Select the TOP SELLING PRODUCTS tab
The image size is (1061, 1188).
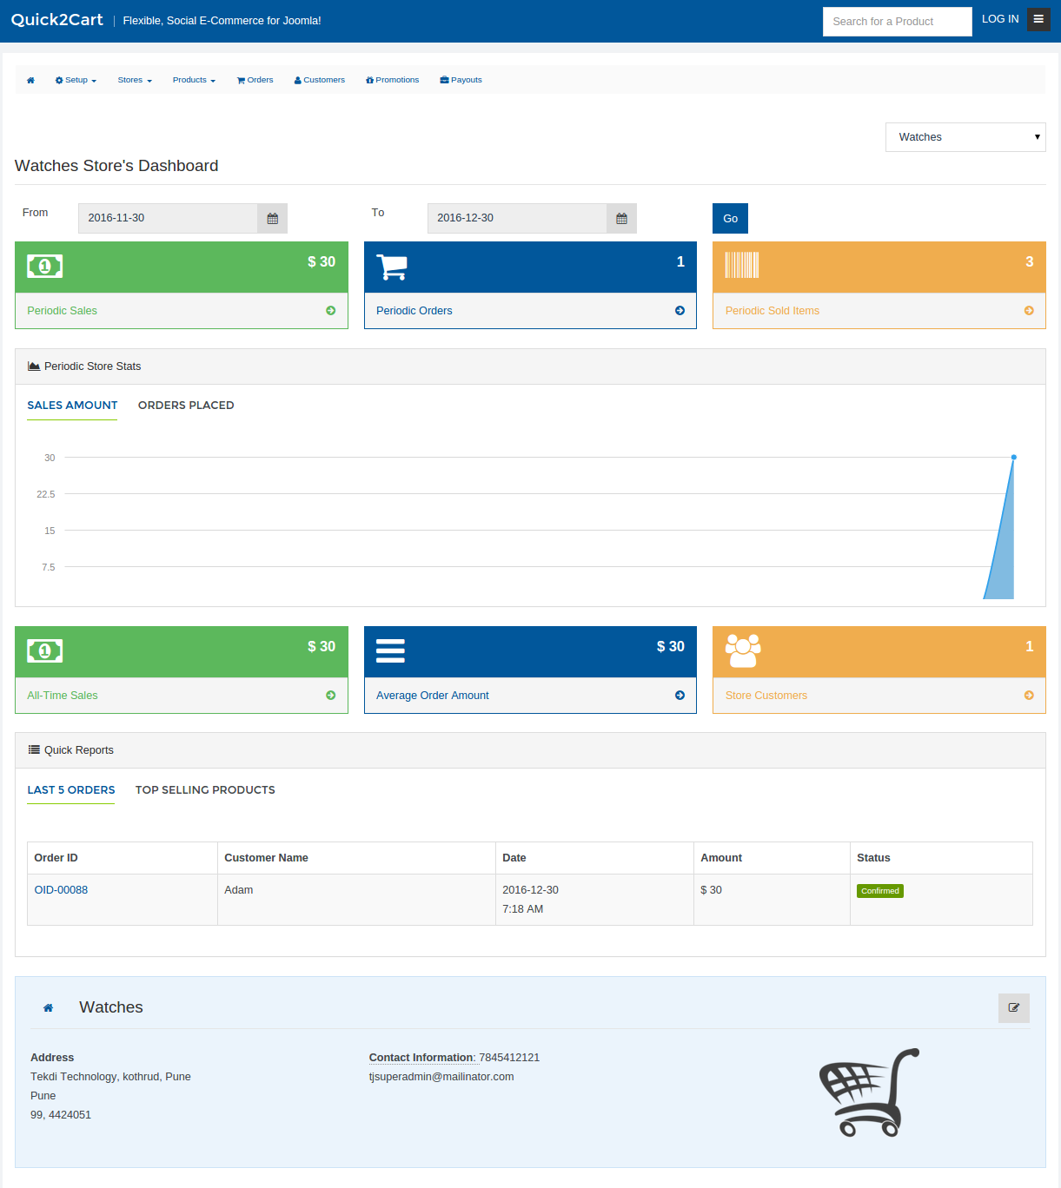[x=205, y=790]
